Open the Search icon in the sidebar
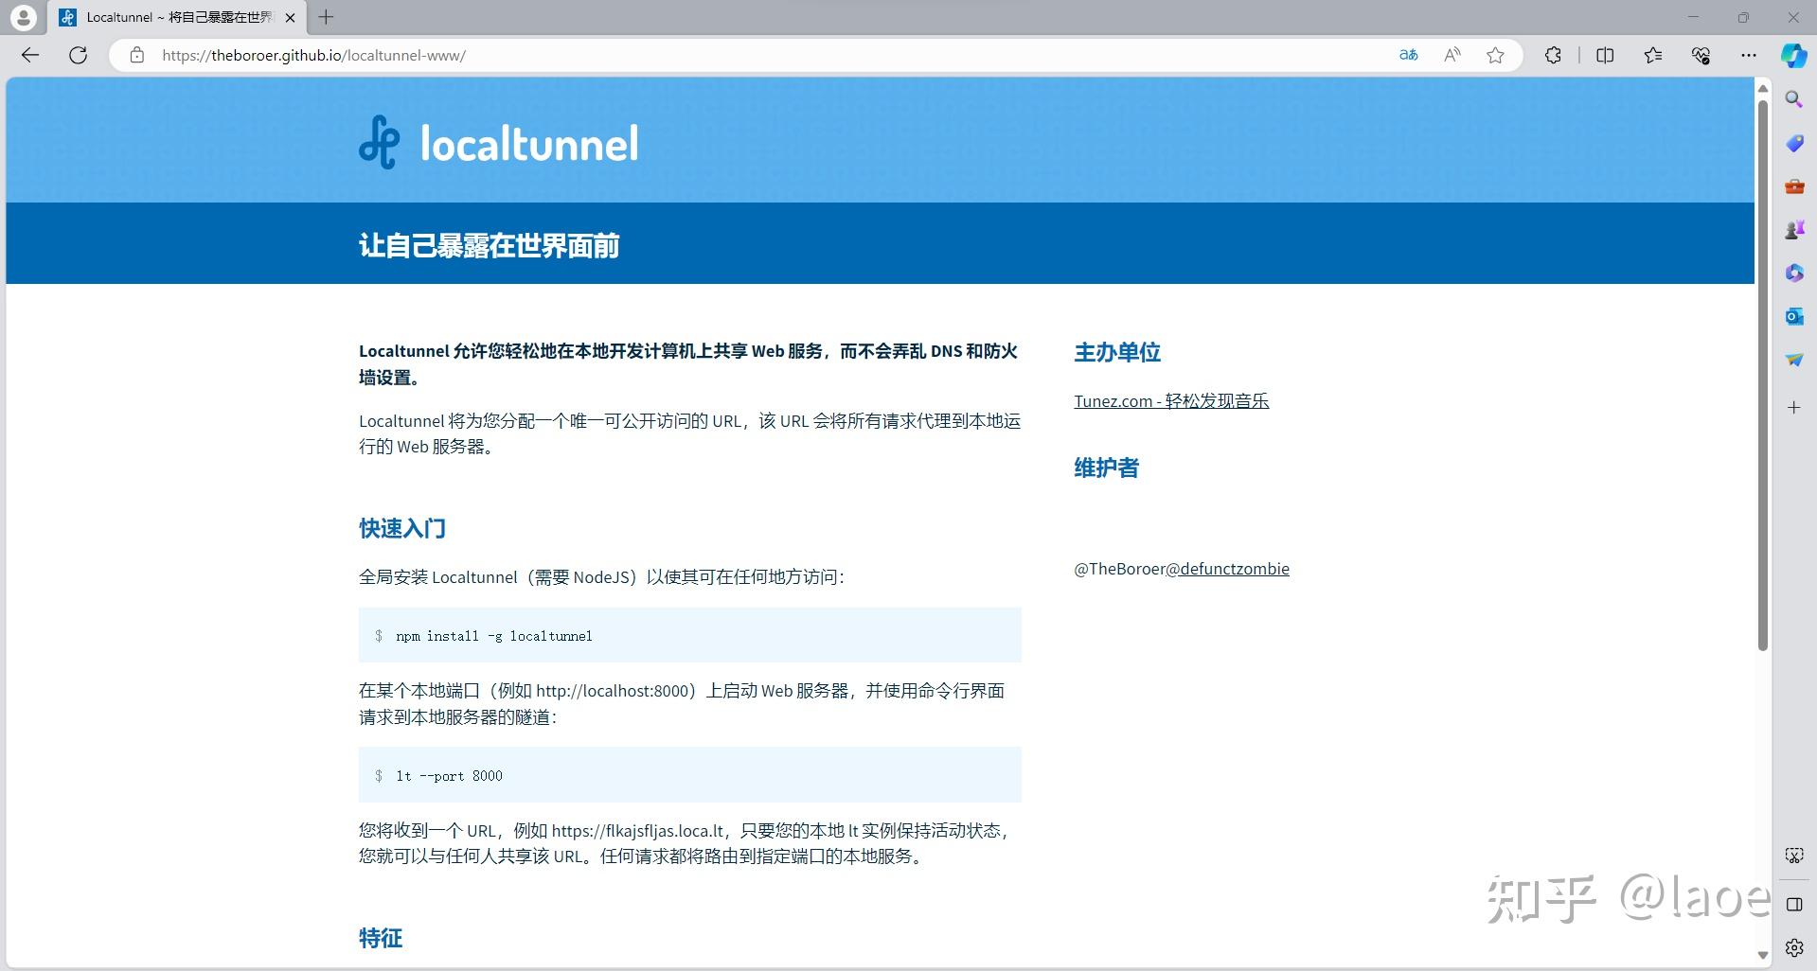The image size is (1817, 971). point(1792,98)
